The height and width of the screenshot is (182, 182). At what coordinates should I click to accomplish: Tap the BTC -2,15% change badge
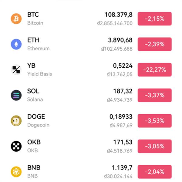point(154,19)
